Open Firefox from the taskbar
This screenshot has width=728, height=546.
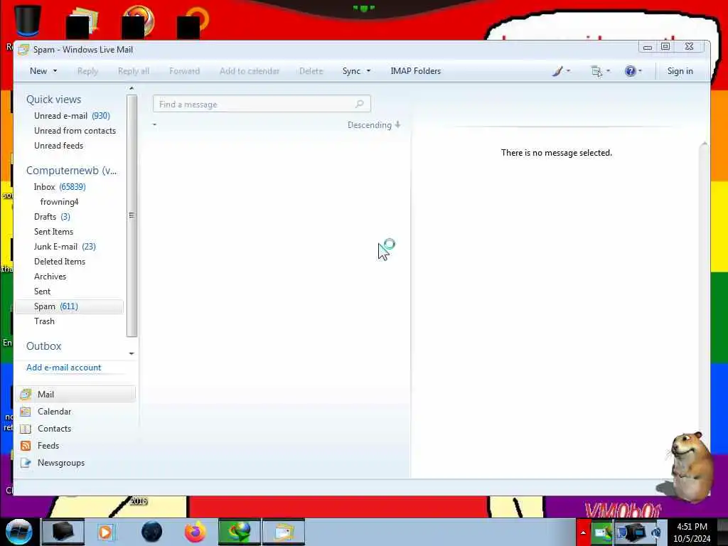tap(195, 532)
